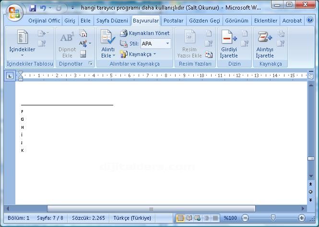Viewport: 319px width, 227px height.
Task: Click vertical scrollbar down arrow
Action: [311, 176]
